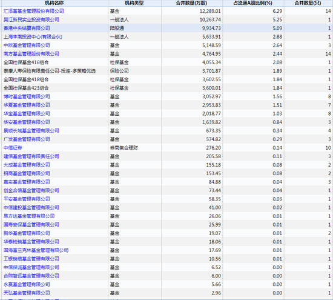Open 永赢基金管理有限公司 link
Viewport: 333px width, 300px height.
[27, 284]
